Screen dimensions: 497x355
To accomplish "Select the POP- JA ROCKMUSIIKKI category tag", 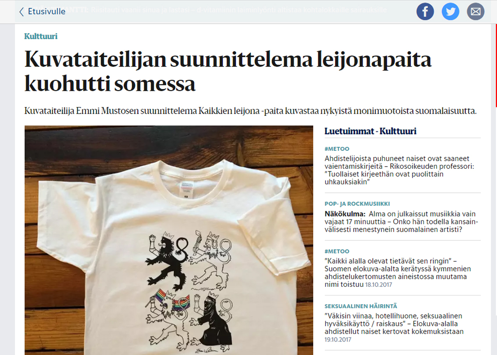I will pos(357,204).
